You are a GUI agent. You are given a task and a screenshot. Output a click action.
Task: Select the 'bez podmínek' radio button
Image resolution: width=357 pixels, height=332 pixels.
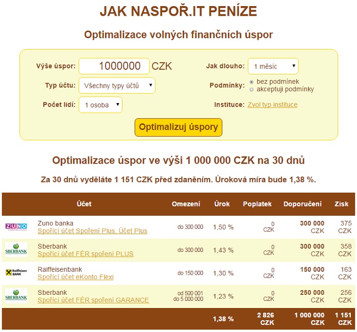[251, 82]
